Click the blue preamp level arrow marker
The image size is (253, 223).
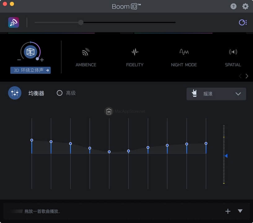click(x=226, y=156)
